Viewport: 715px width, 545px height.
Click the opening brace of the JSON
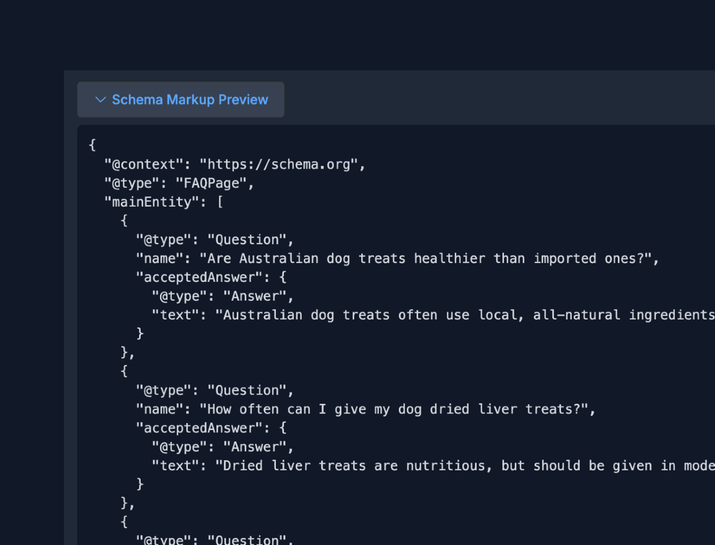click(91, 144)
